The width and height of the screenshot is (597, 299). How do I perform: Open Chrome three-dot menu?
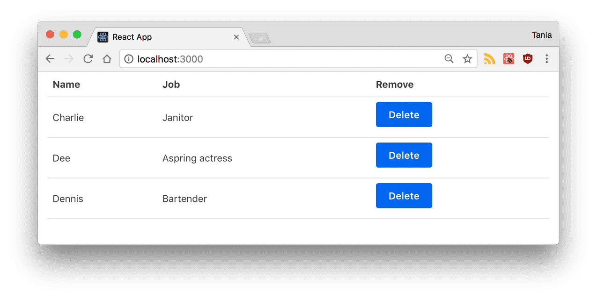546,59
